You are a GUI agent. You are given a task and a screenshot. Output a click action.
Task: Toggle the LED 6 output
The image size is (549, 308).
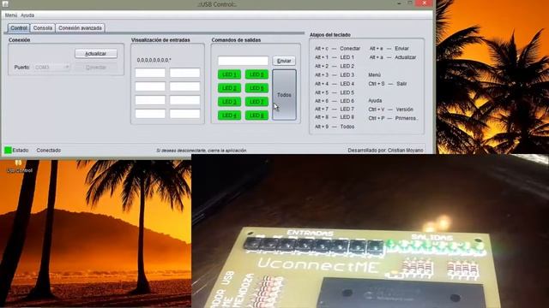coord(256,88)
